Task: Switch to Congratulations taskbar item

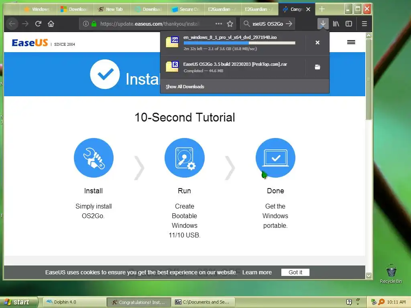Action: pyautogui.click(x=139, y=302)
